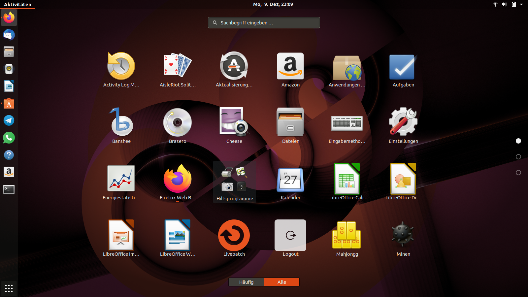Open the clock and calendar menu
This screenshot has height=297, width=528.
pos(273,4)
